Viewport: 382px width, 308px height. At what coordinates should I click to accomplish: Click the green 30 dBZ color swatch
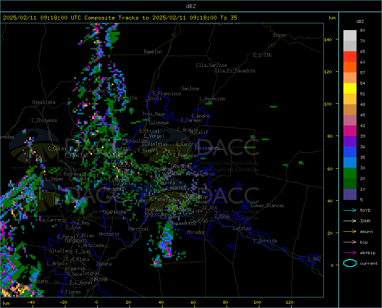(350, 173)
